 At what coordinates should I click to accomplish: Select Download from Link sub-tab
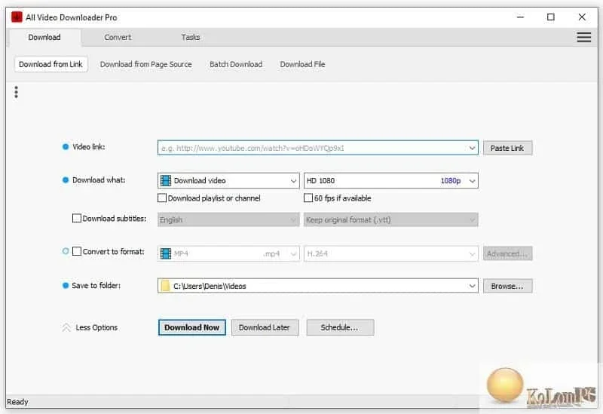pos(51,64)
